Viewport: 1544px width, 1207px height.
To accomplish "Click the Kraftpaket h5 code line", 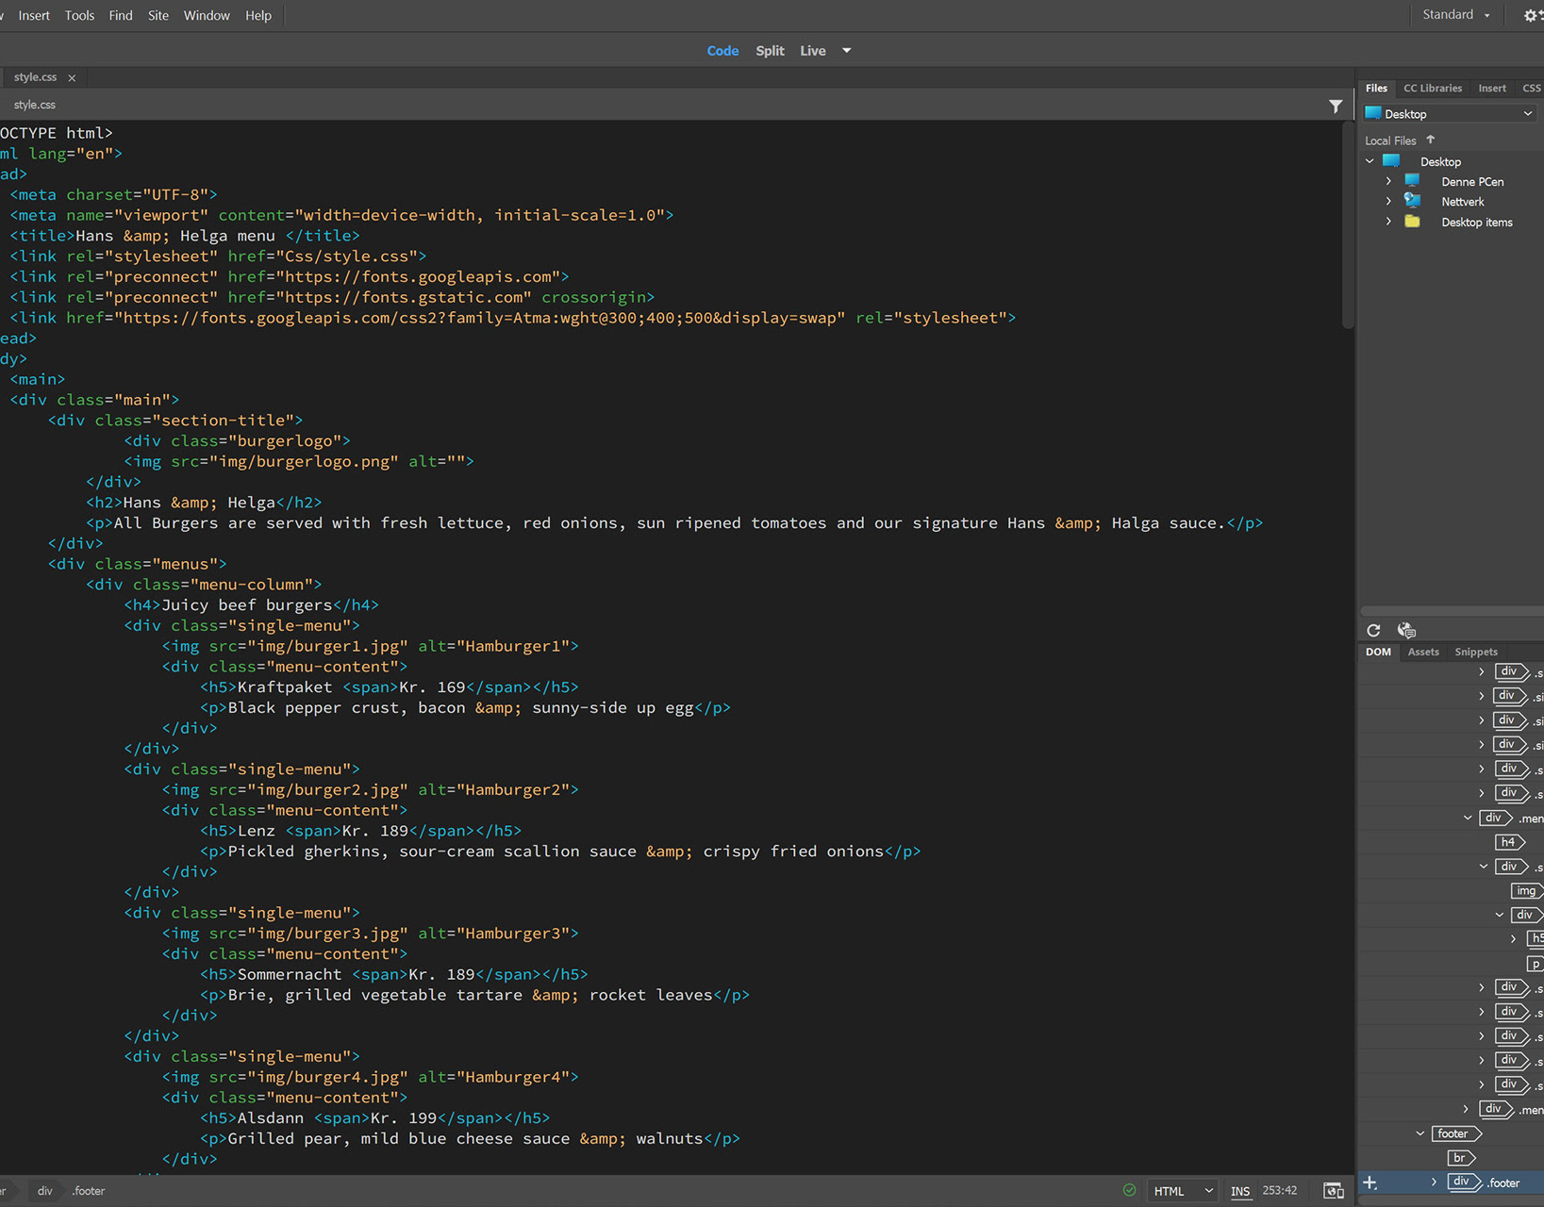I will tap(389, 687).
